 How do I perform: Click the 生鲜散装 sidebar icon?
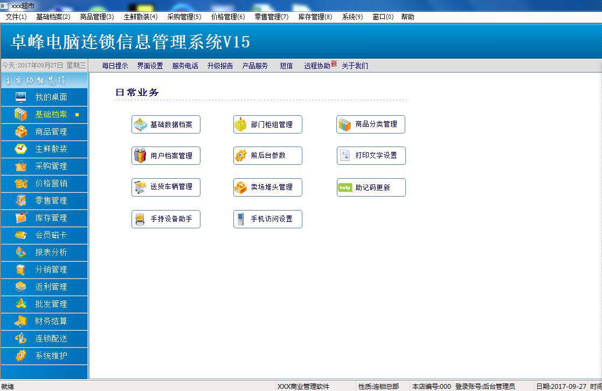(x=20, y=149)
